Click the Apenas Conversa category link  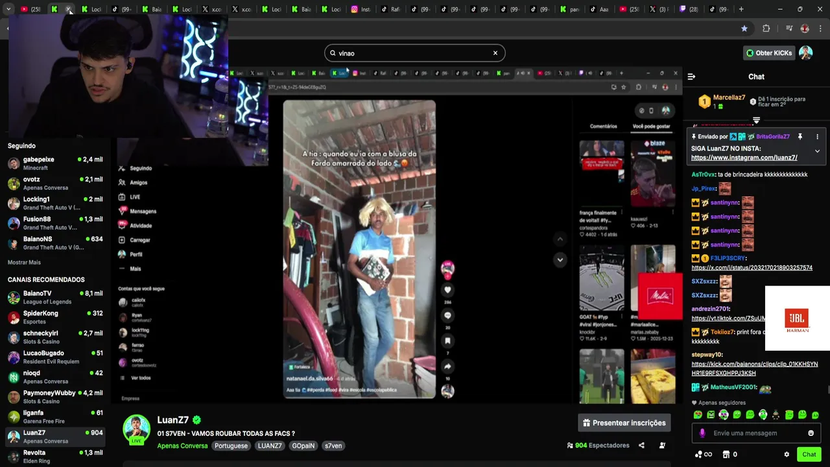point(182,446)
